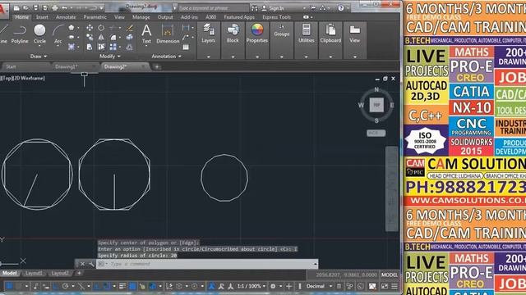Switch to the Parametric ribbon tab
Image resolution: width=526 pixels, height=295 pixels.
pyautogui.click(x=95, y=17)
